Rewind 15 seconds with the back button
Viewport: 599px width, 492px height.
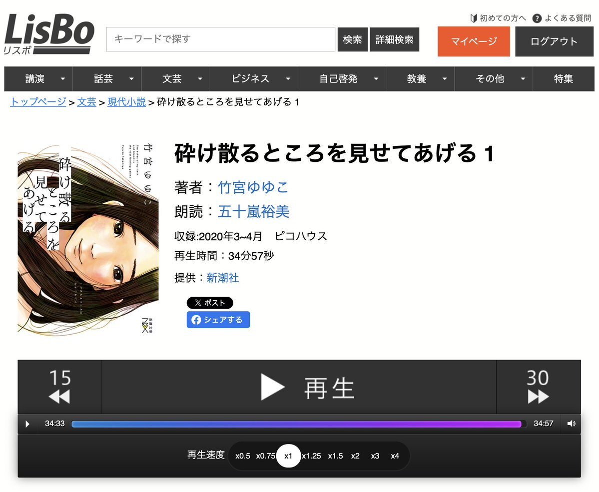pyautogui.click(x=60, y=387)
